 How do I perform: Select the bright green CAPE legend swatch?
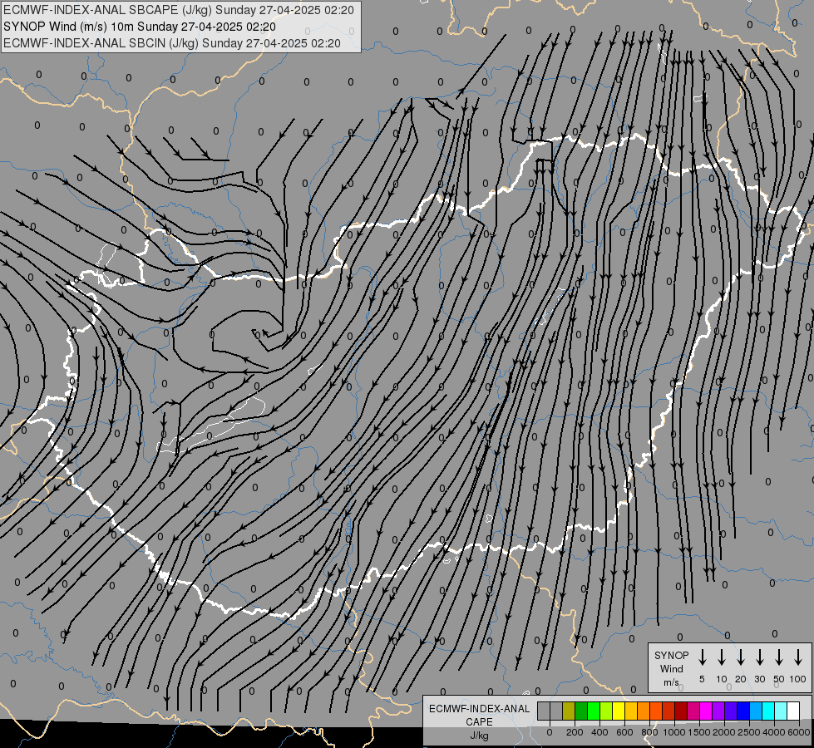coord(594,711)
